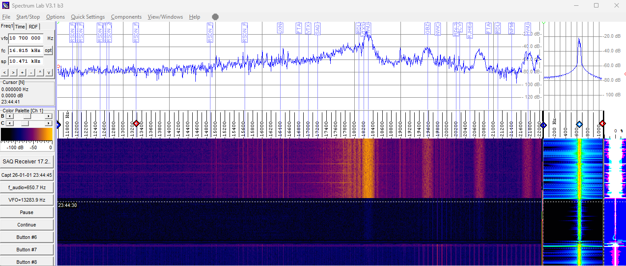The image size is (626, 266).
Task: Open the Quick Settings menu
Action: click(87, 17)
